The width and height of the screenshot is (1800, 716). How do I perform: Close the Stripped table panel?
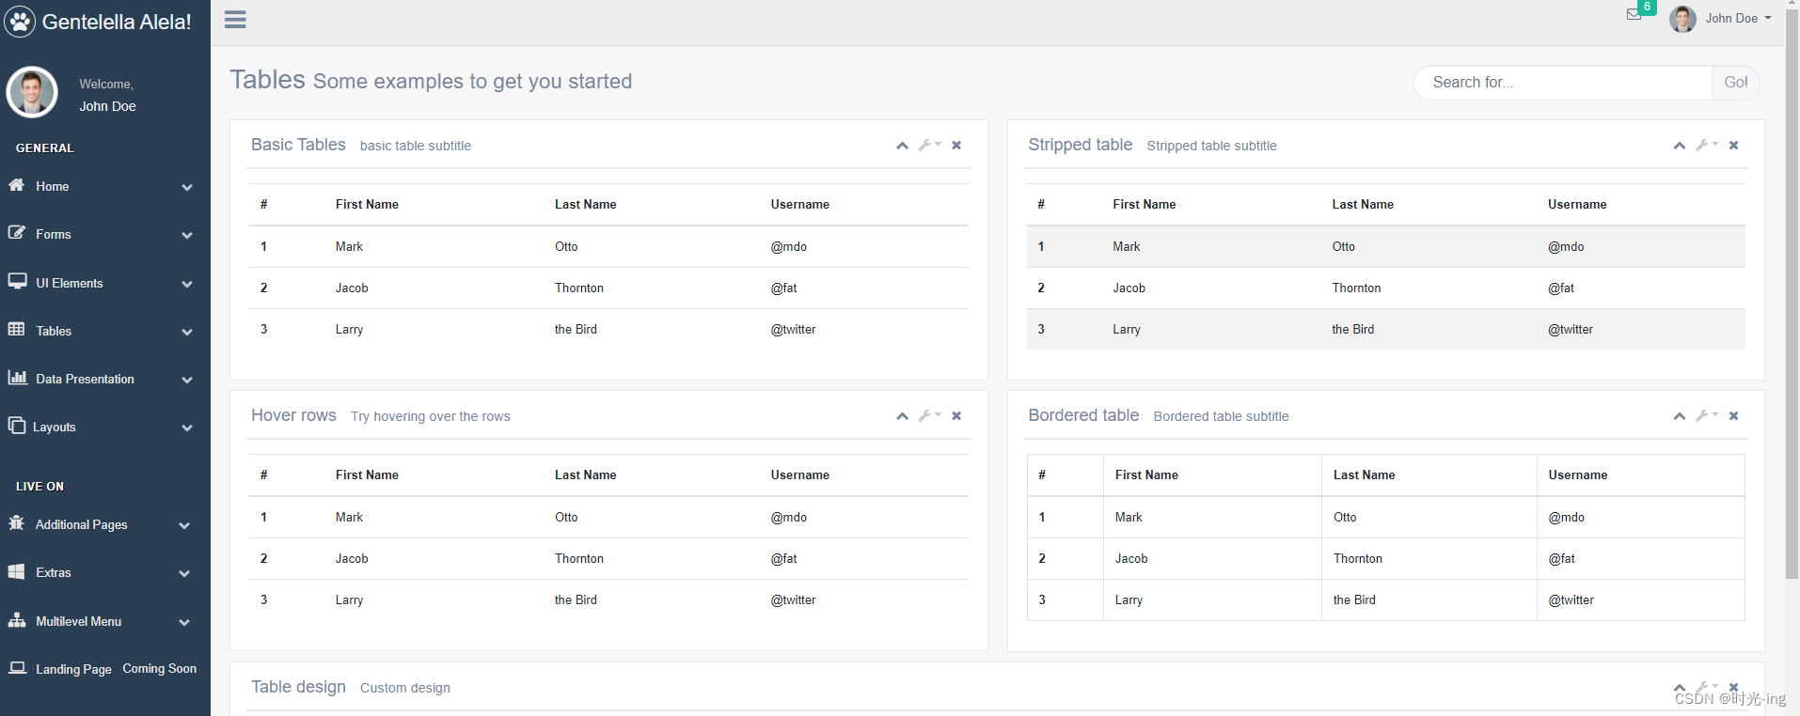pos(1733,145)
